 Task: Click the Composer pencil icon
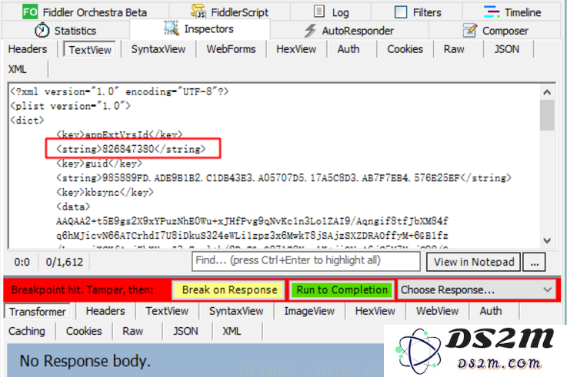pos(470,30)
